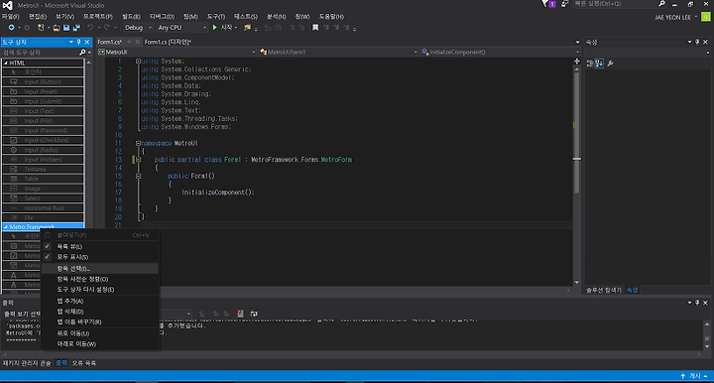Open the Debug configuration dropdown
This screenshot has height=383, width=714.
pos(139,28)
